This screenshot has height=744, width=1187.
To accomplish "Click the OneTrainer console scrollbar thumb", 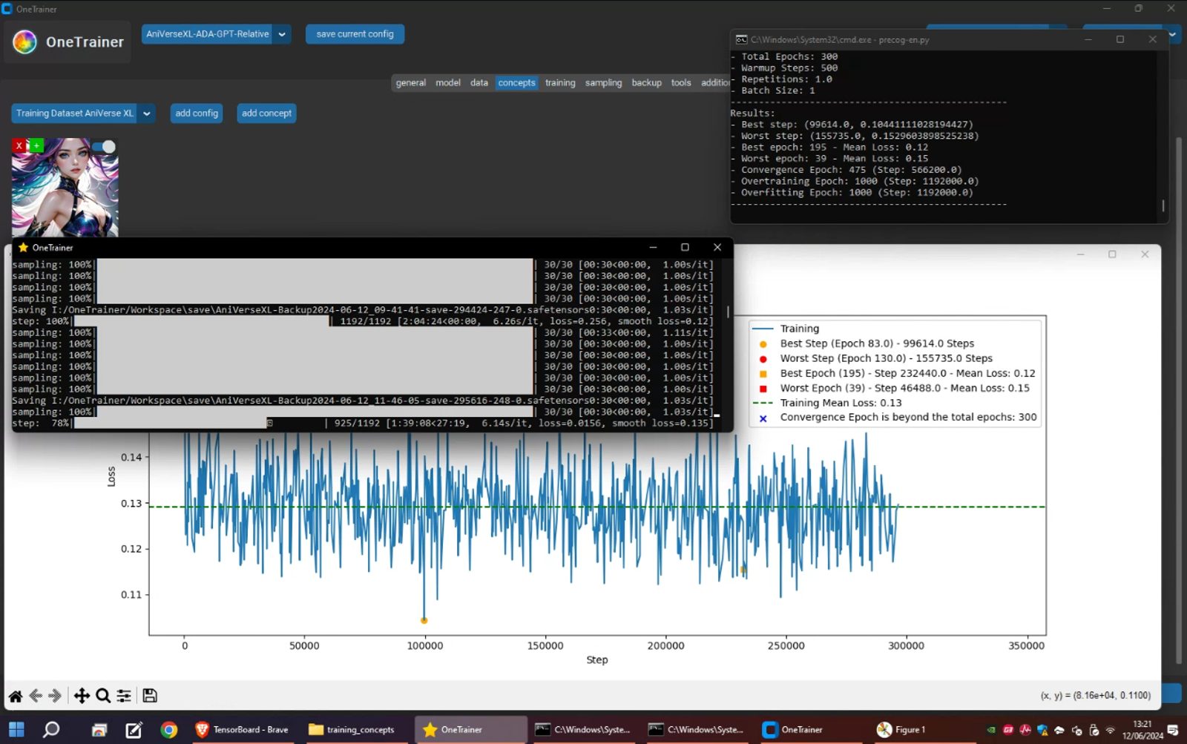I will click(728, 312).
